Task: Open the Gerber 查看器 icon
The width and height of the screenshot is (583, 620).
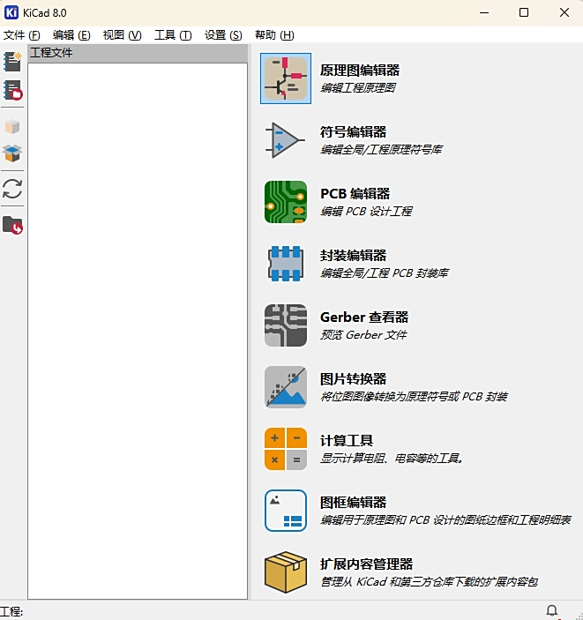Action: click(x=286, y=325)
